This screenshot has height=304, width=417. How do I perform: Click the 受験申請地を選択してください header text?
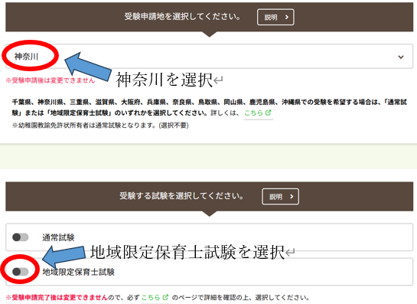point(182,17)
